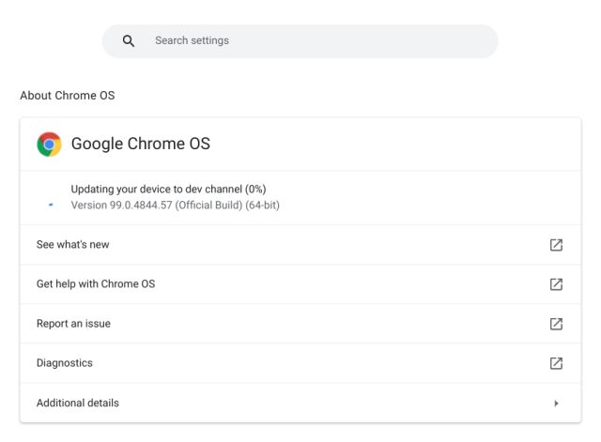Open external link icon for Get help

556,284
